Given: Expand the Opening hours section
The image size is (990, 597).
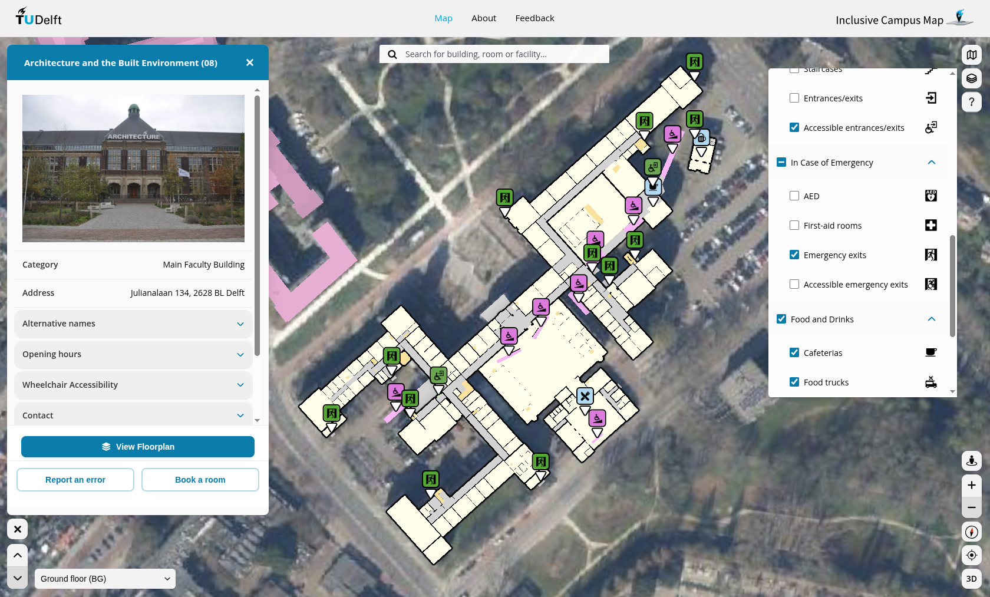Looking at the screenshot, I should click(133, 354).
